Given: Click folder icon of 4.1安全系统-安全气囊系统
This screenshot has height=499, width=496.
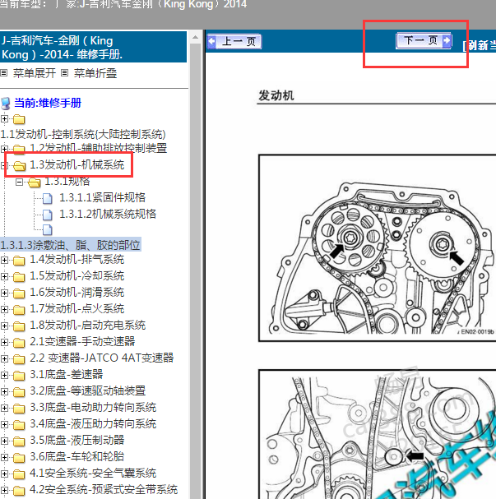Looking at the screenshot, I should pyautogui.click(x=19, y=474).
